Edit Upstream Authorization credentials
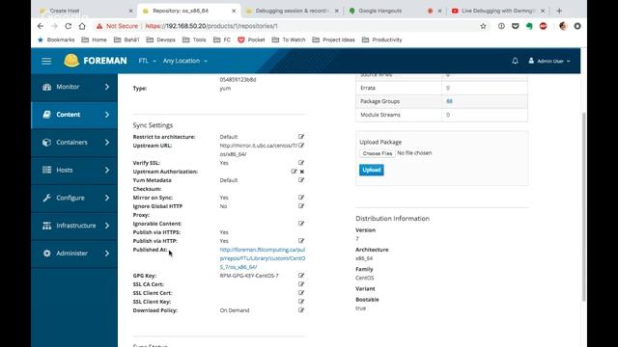The width and height of the screenshot is (618, 347). tap(294, 172)
